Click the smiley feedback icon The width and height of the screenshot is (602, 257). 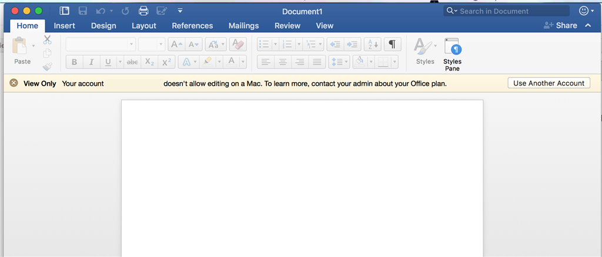pyautogui.click(x=583, y=11)
